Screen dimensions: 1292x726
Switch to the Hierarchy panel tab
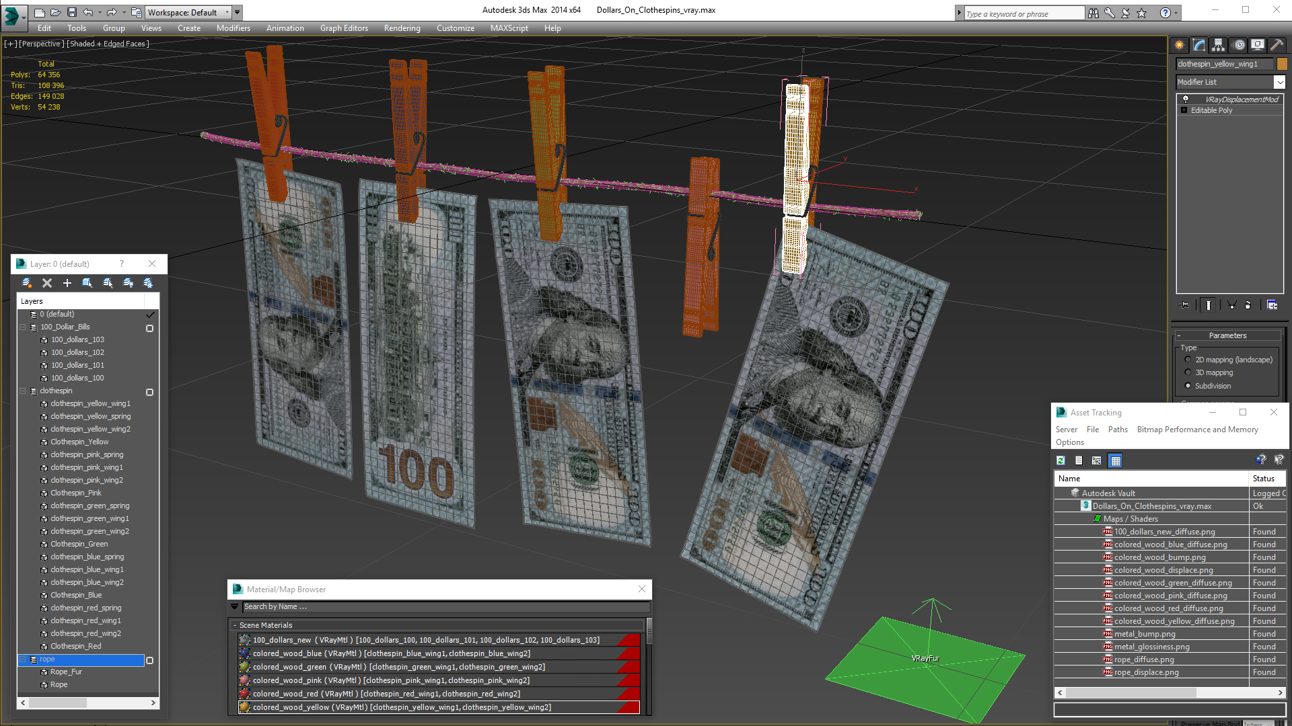[x=1219, y=45]
